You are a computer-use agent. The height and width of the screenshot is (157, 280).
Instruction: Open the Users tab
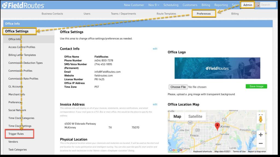coord(87,14)
